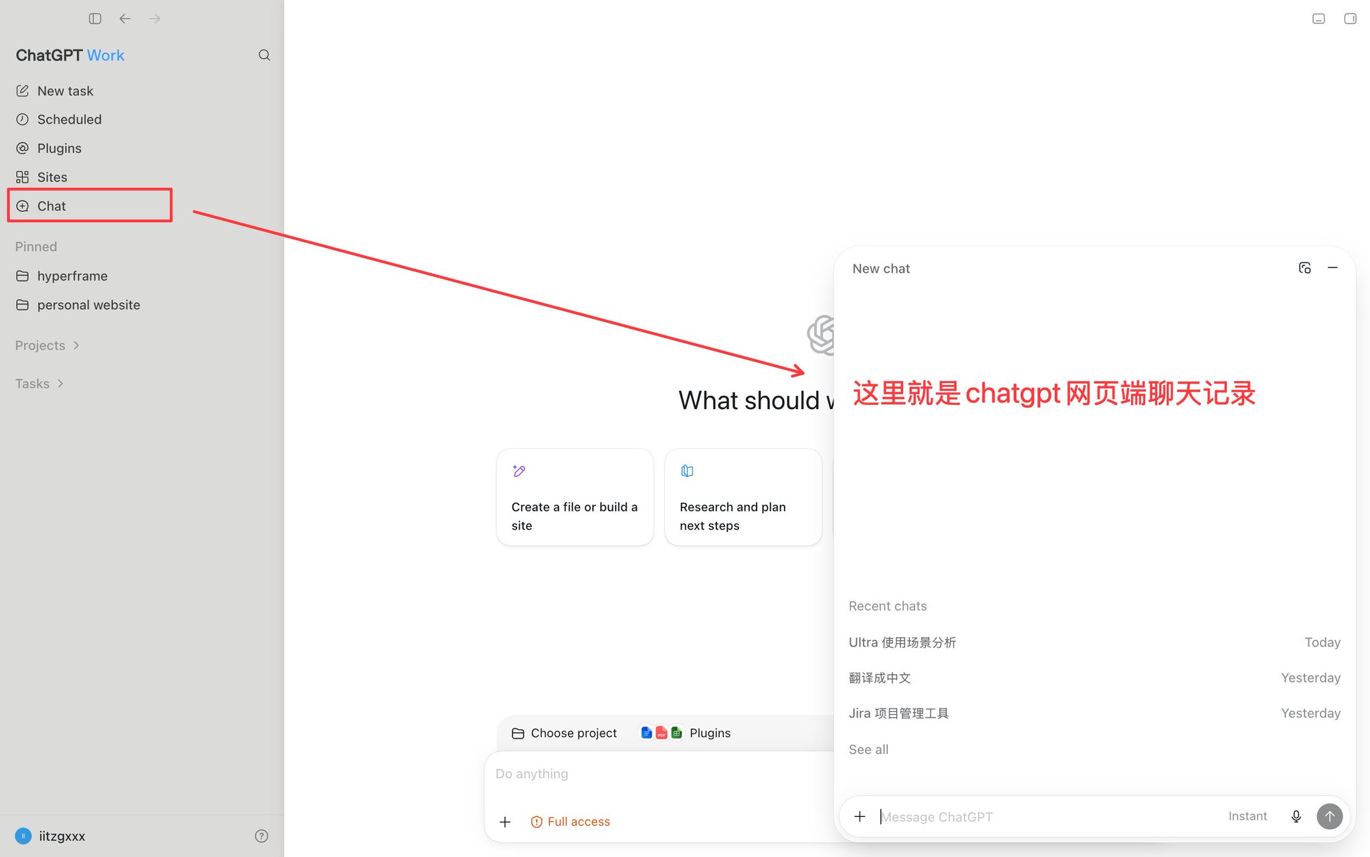
Task: Toggle the bottom panel layout icon
Action: (1318, 19)
